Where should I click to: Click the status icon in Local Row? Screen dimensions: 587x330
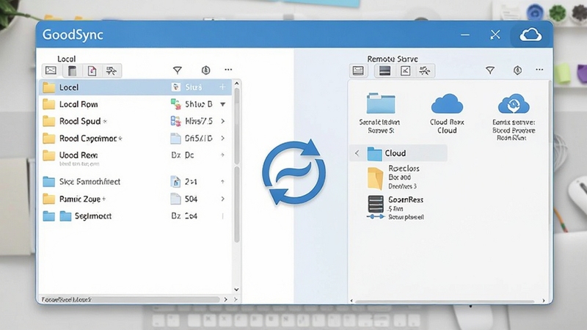(175, 104)
